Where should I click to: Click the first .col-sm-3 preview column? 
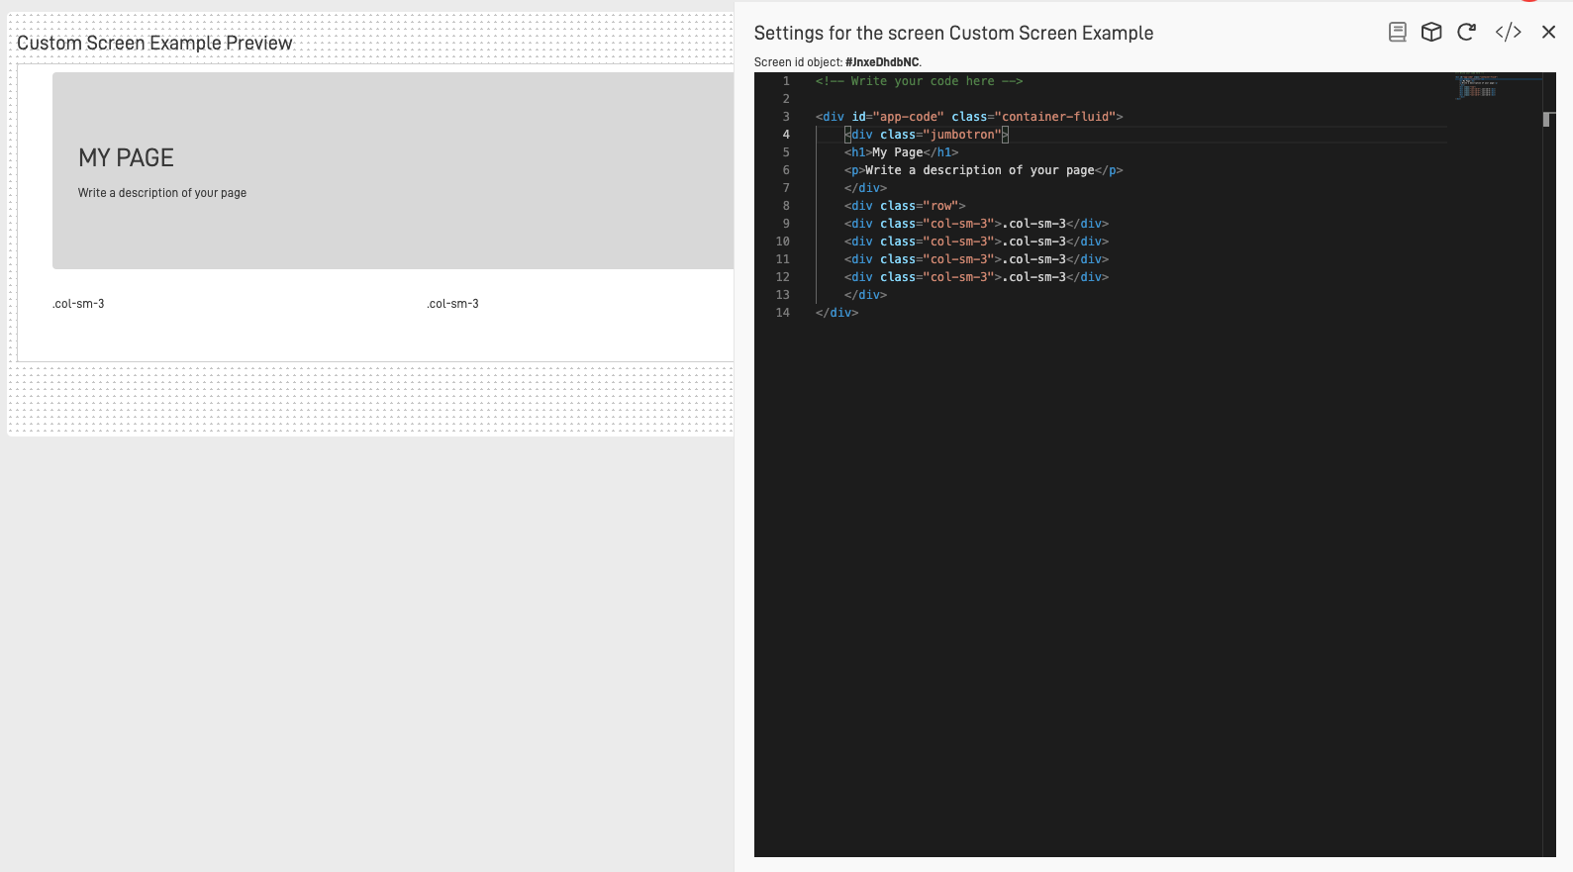[x=78, y=304]
